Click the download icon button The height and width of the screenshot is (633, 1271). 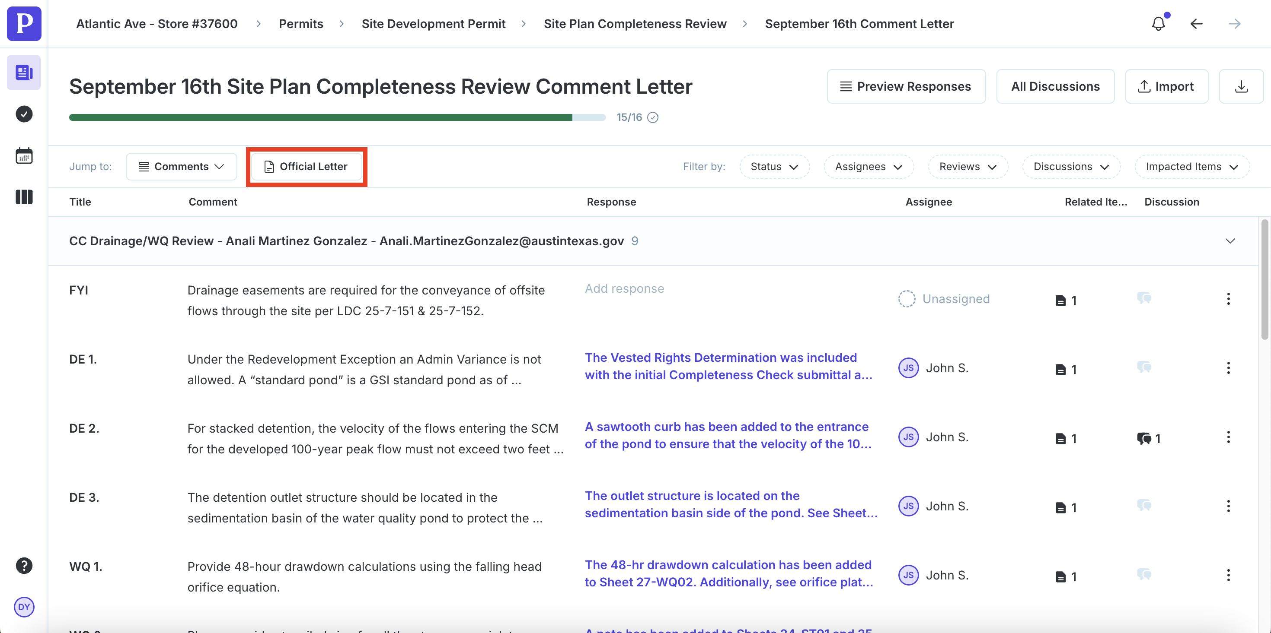1241,86
